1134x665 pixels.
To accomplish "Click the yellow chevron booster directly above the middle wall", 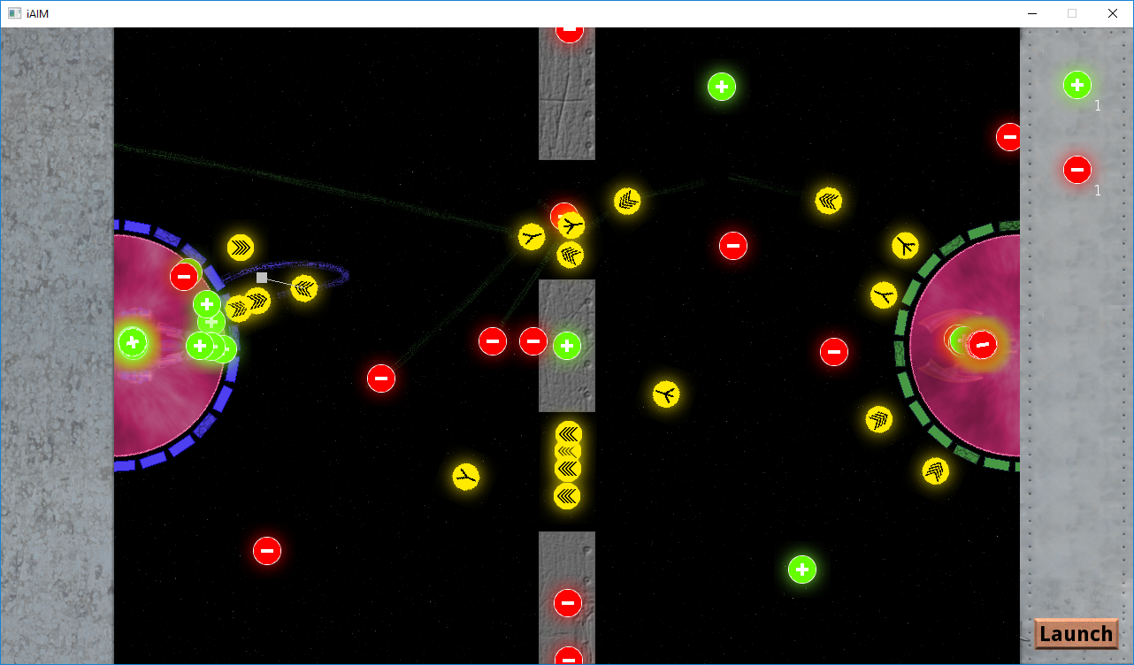I will pos(571,256).
